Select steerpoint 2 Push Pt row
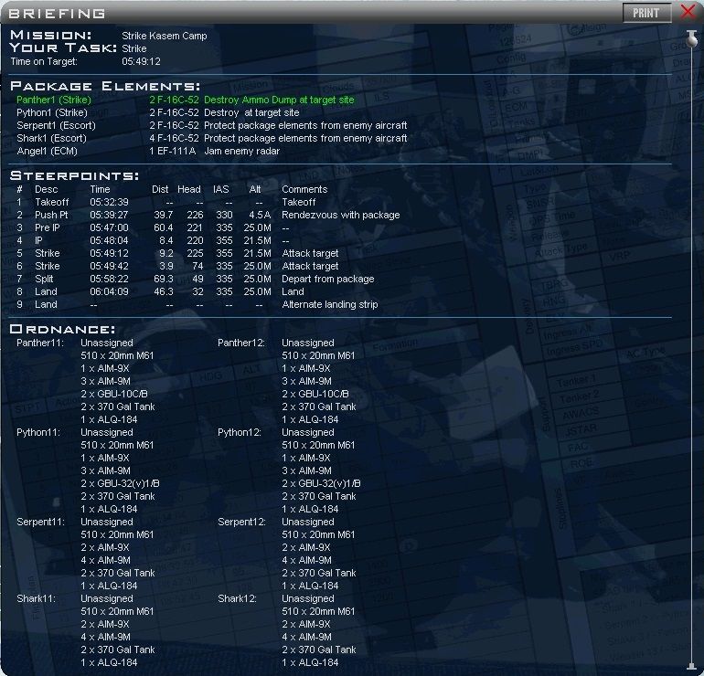 (x=208, y=215)
